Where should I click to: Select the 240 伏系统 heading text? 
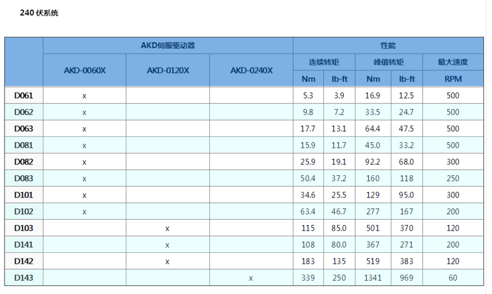pyautogui.click(x=39, y=13)
